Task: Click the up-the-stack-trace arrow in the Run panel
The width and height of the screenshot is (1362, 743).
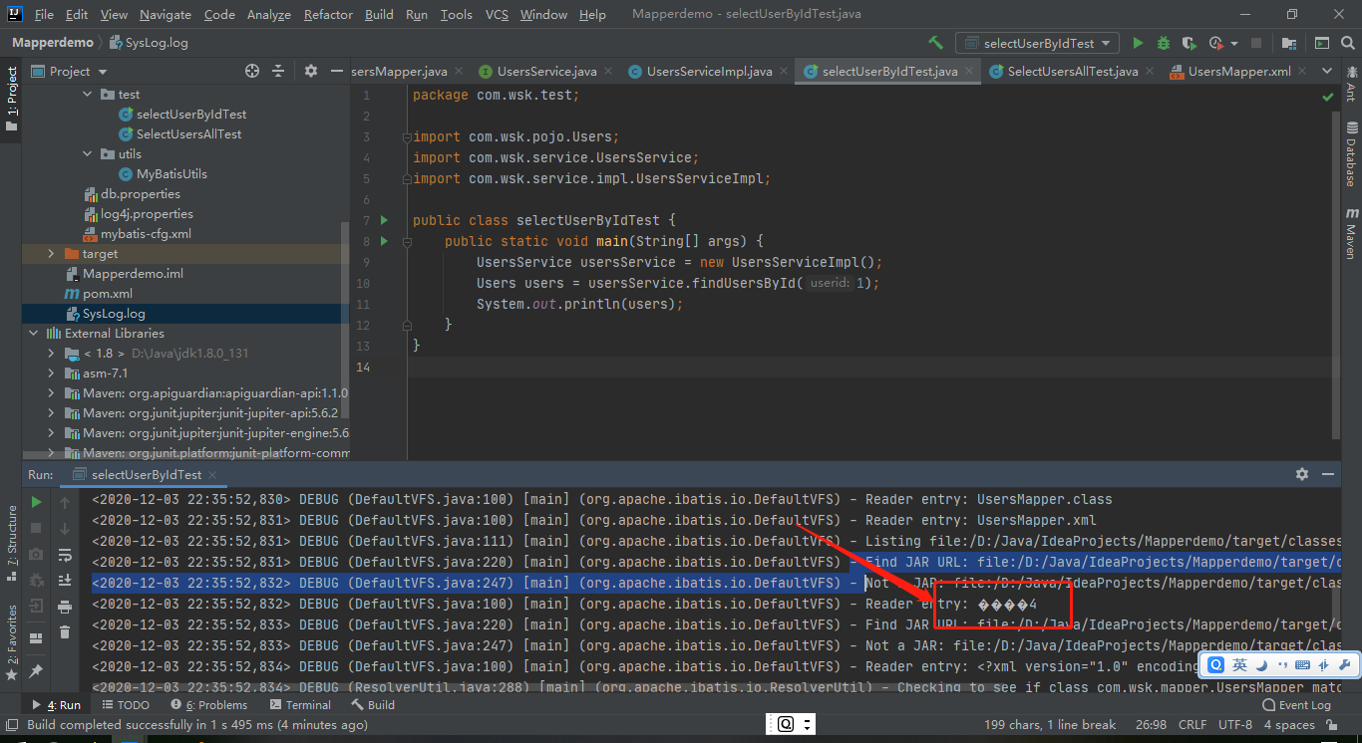Action: (x=65, y=503)
